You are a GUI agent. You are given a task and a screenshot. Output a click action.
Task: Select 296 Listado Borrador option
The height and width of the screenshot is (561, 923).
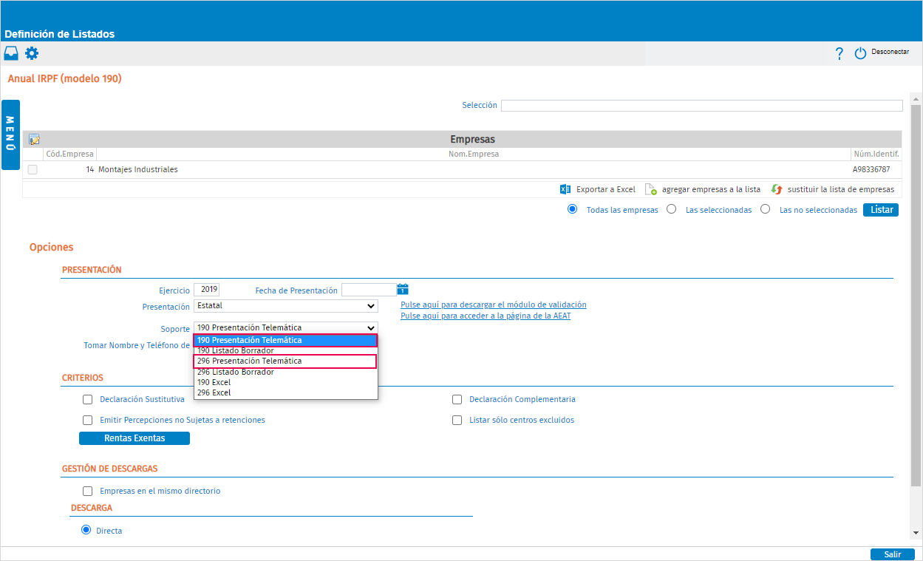pyautogui.click(x=286, y=372)
